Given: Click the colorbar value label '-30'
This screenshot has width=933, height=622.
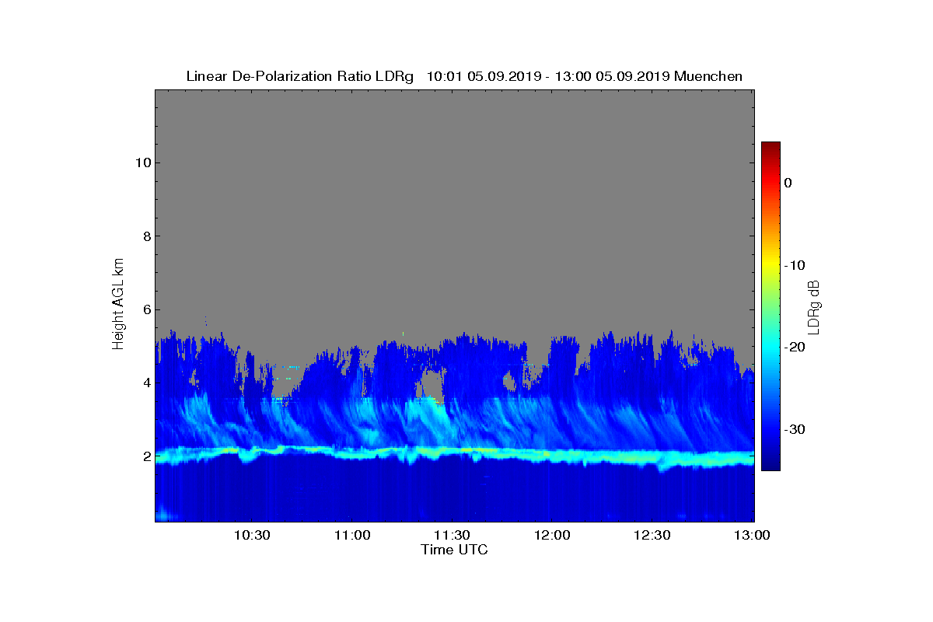Looking at the screenshot, I should pos(794,429).
